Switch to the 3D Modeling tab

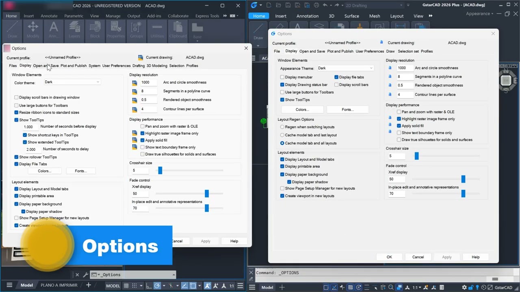[x=157, y=66]
